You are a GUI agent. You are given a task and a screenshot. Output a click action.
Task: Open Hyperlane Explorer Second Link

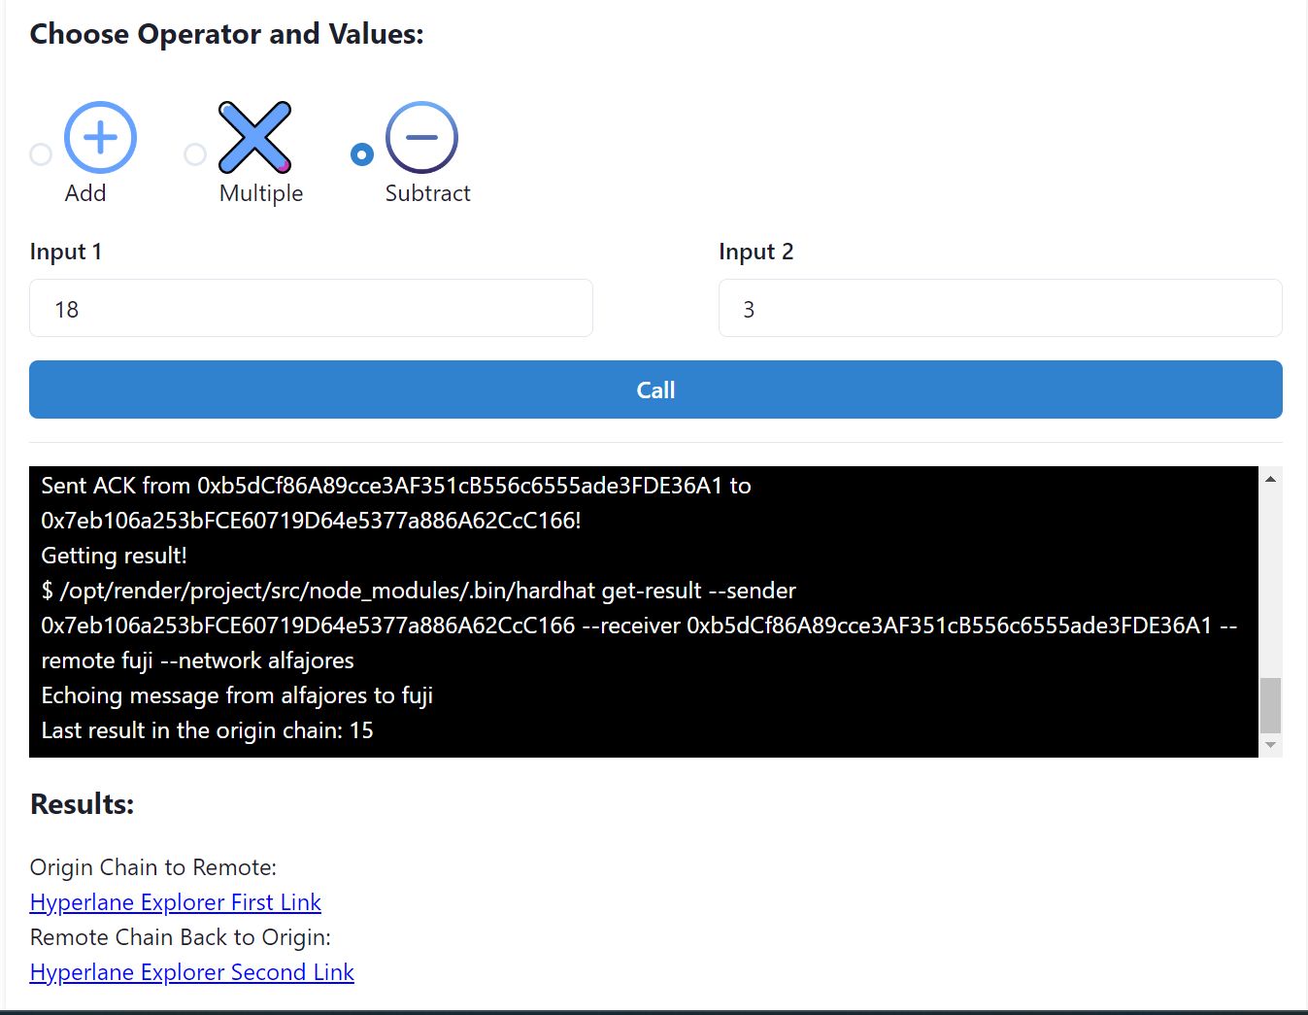192,972
